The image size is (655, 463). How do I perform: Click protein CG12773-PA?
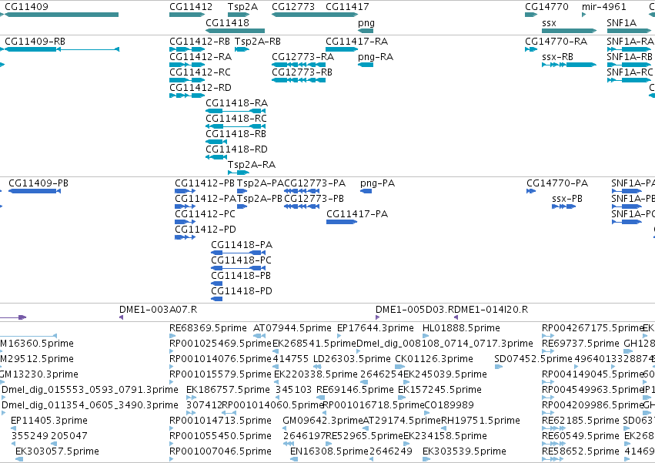[x=315, y=183]
